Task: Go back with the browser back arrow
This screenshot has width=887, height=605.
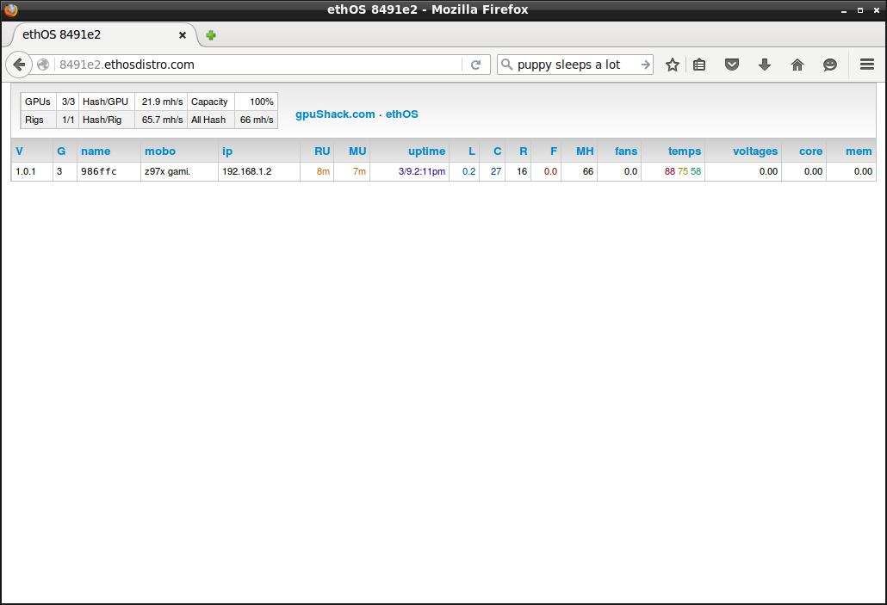Action: point(19,65)
